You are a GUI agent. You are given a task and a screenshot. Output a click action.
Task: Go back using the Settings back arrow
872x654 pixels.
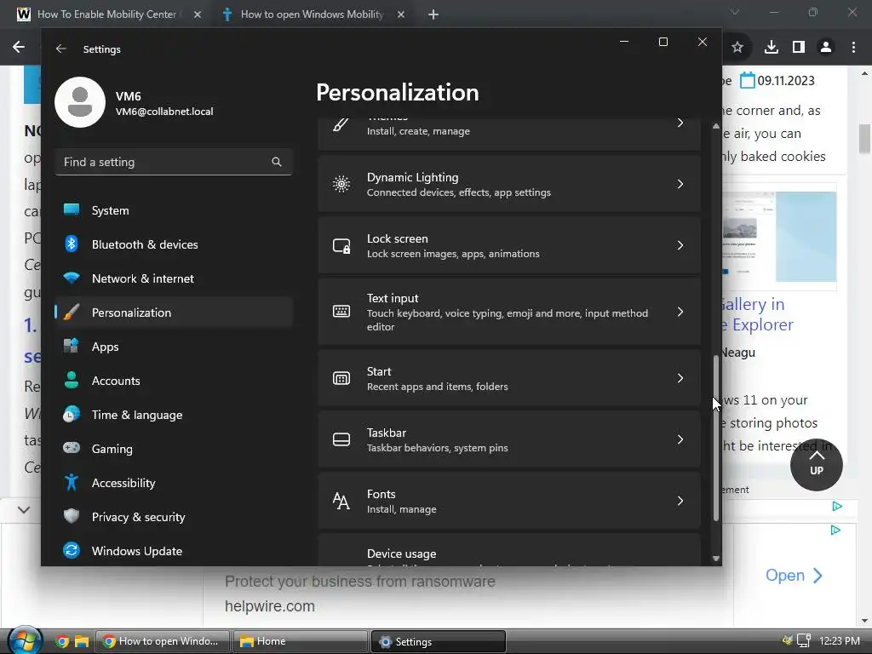(x=61, y=49)
